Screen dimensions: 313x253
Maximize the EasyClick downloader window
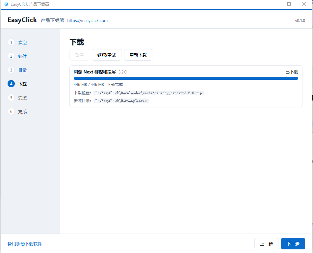coord(289,4)
